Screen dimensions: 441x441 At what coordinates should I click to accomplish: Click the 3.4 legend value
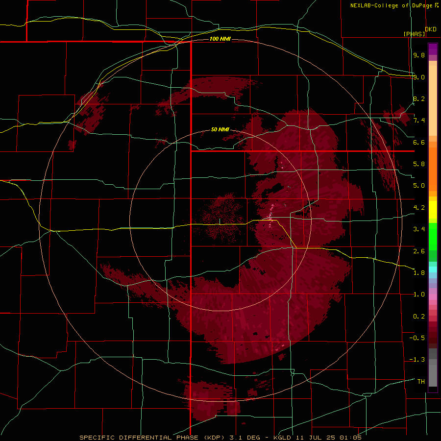[x=419, y=229]
